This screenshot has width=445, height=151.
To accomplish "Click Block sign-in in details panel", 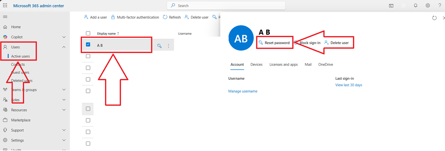I will tap(307, 43).
